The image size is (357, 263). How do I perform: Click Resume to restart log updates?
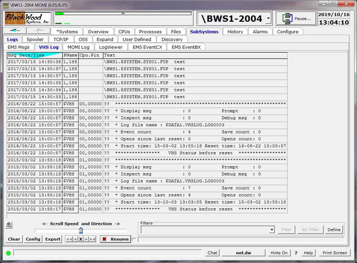[x=115, y=239]
